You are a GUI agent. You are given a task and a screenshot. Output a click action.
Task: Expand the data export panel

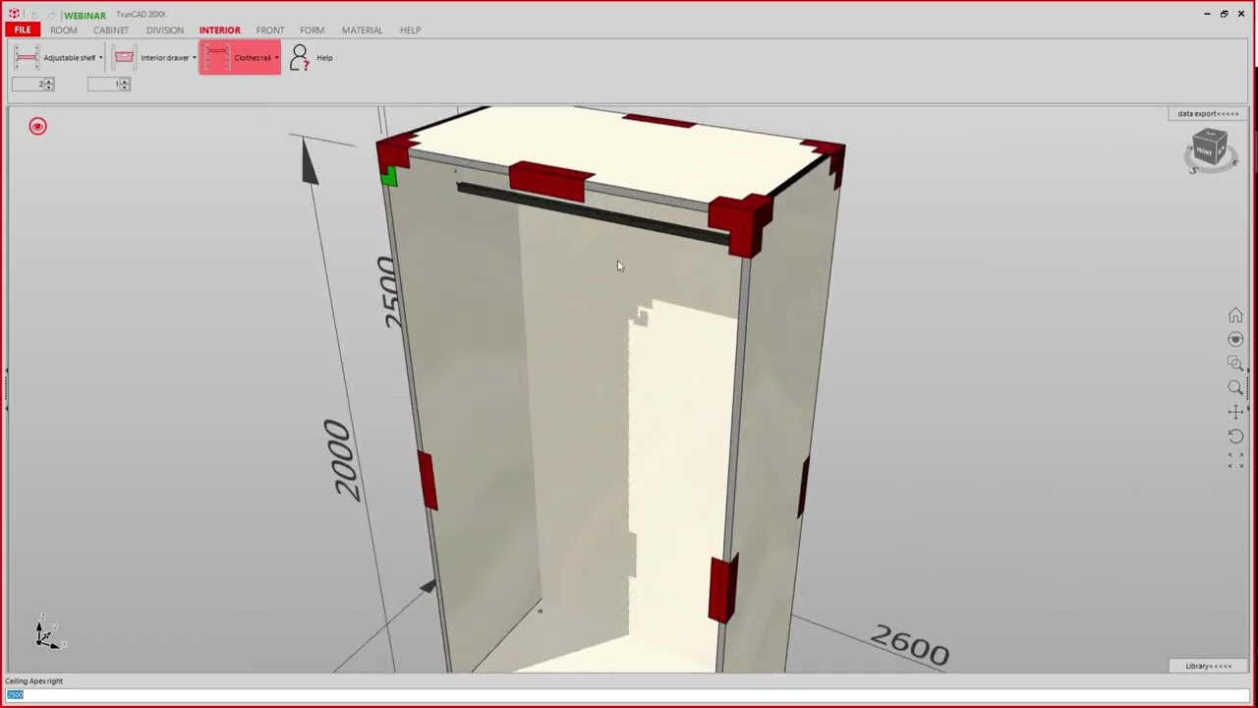pyautogui.click(x=1208, y=113)
